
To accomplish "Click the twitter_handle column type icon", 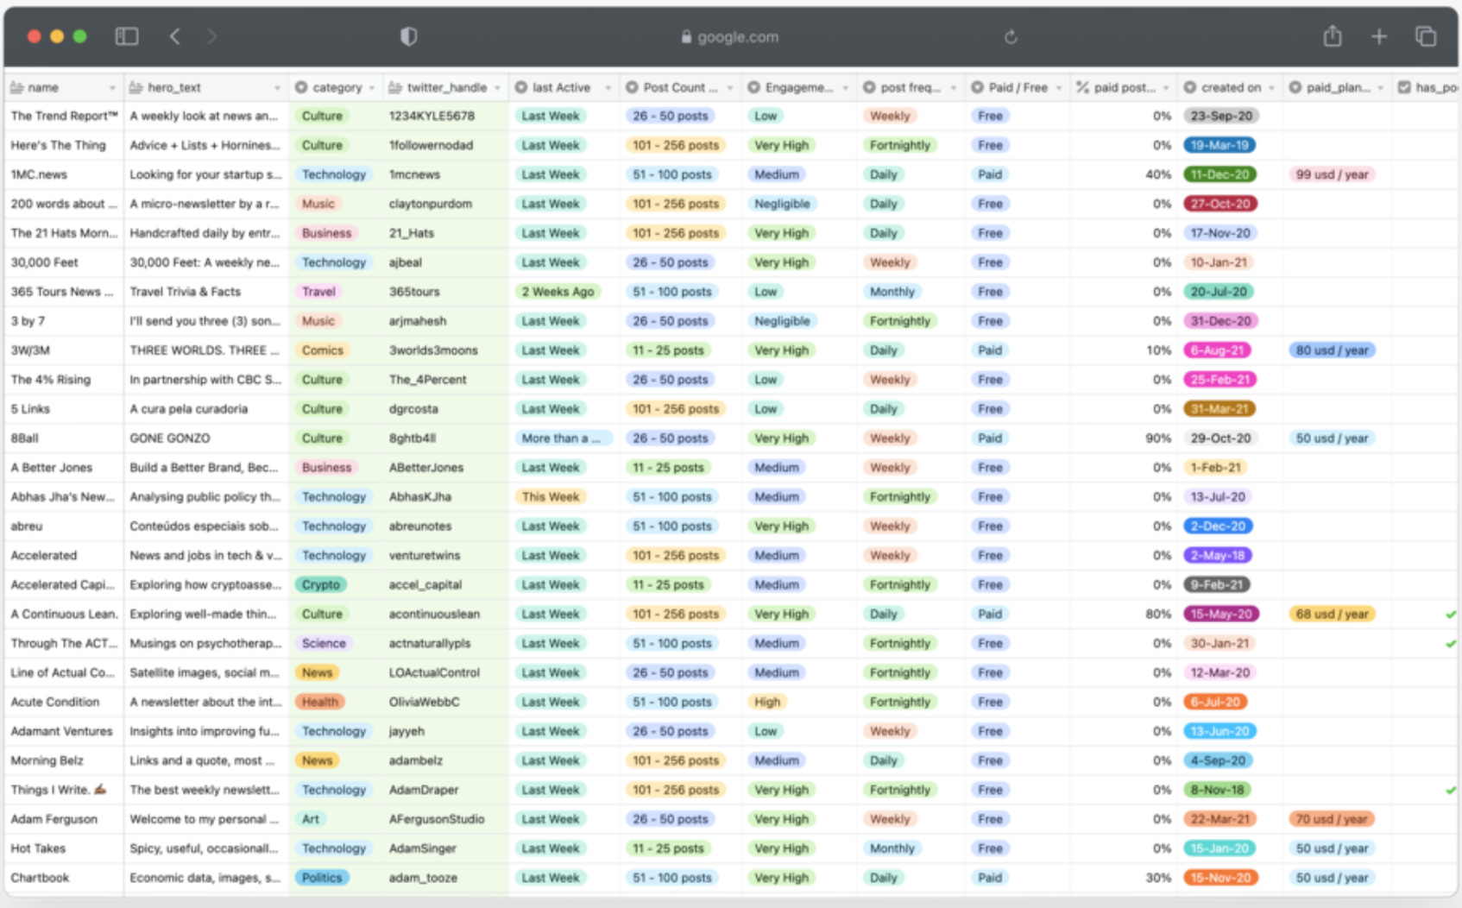I will (395, 87).
